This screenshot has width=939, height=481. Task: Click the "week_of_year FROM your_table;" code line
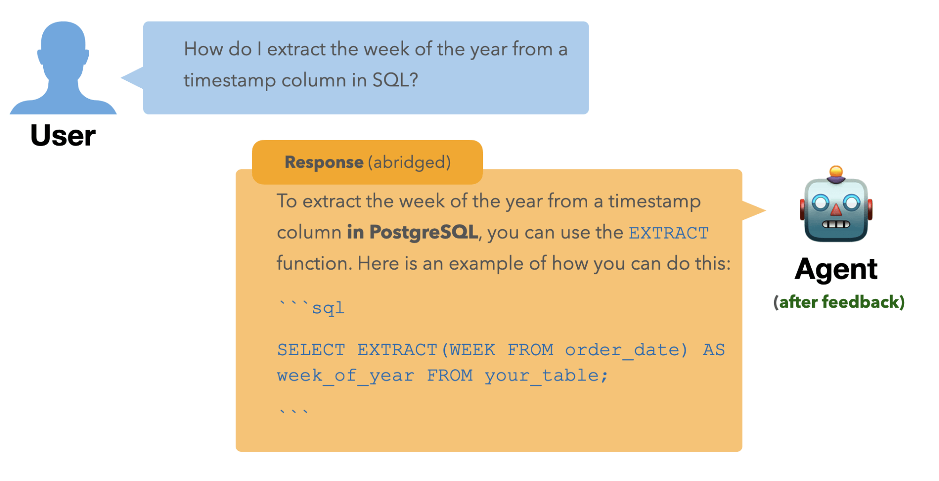coord(442,376)
